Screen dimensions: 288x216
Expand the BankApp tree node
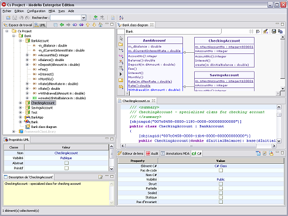pos(21,117)
